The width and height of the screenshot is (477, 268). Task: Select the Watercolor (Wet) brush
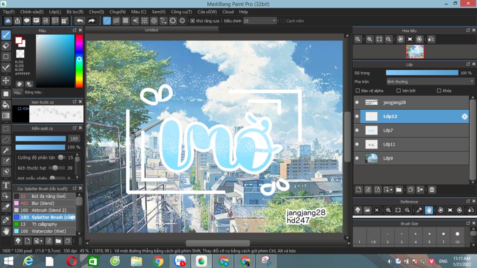44,231
